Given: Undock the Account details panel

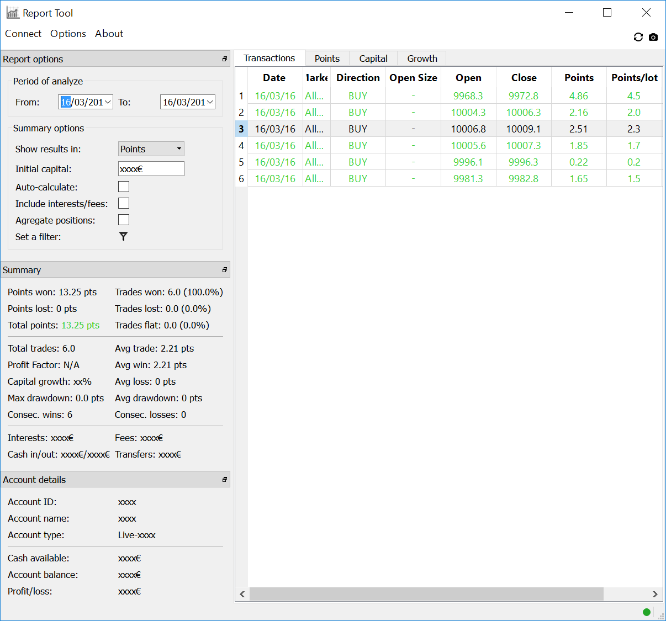Looking at the screenshot, I should coord(225,480).
